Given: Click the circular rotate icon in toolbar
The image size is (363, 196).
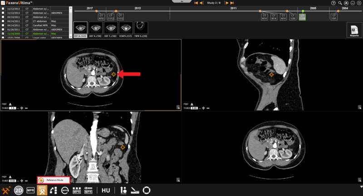Looking at the screenshot, I should [147, 191].
